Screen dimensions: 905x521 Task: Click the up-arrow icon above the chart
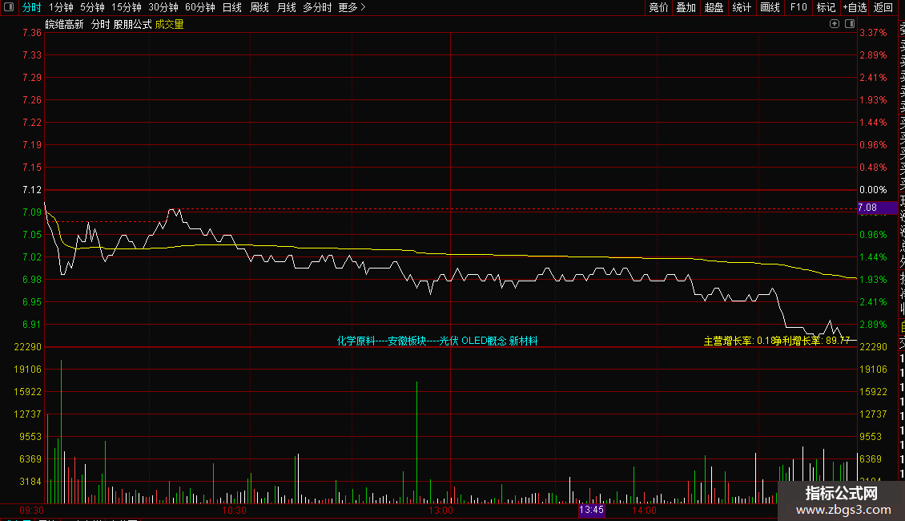834,24
